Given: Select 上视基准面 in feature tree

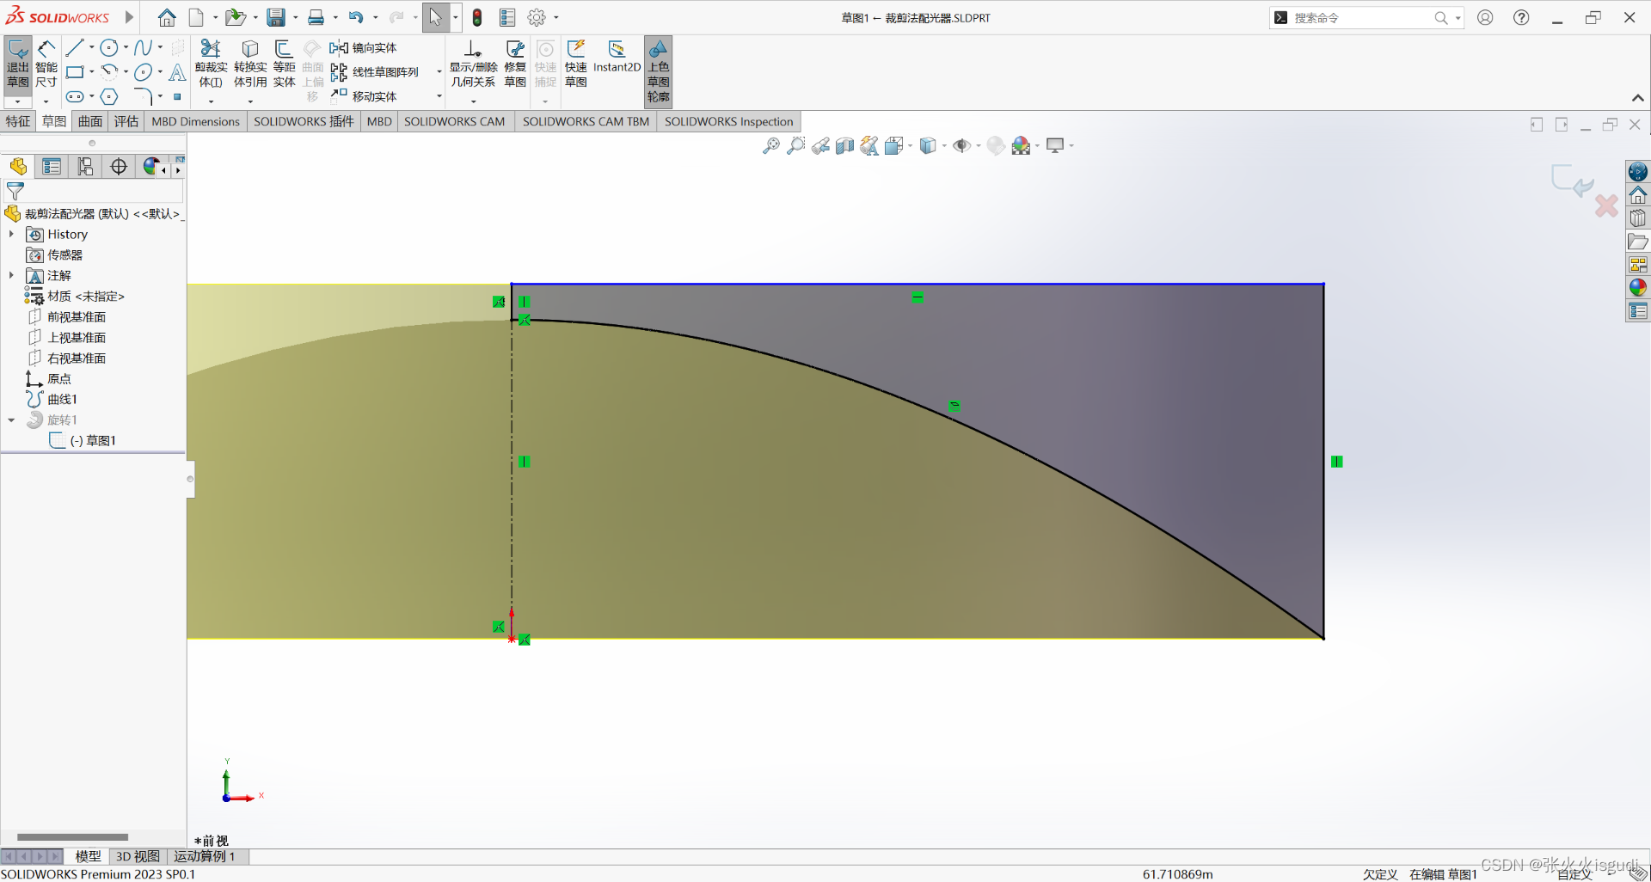Looking at the screenshot, I should click(77, 338).
